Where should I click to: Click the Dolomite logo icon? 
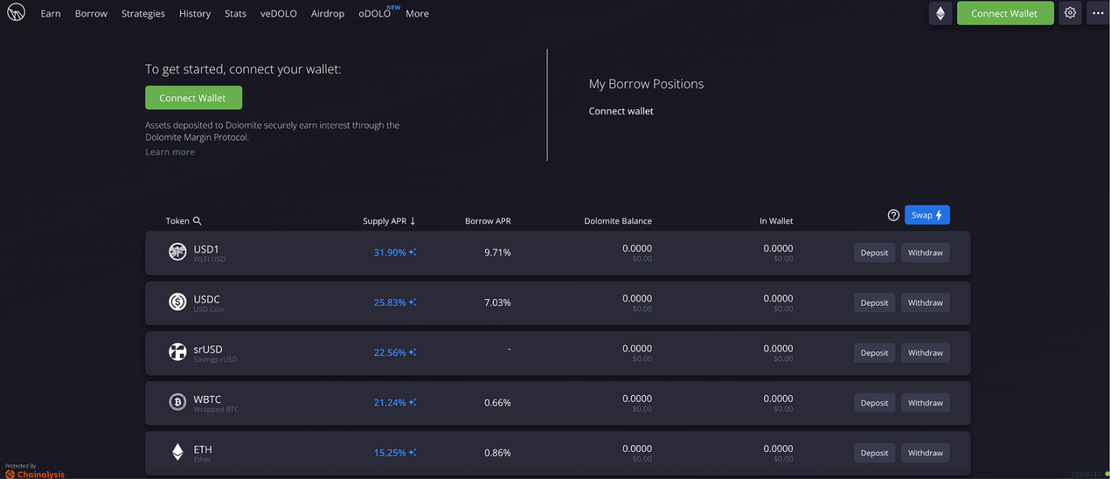[15, 13]
